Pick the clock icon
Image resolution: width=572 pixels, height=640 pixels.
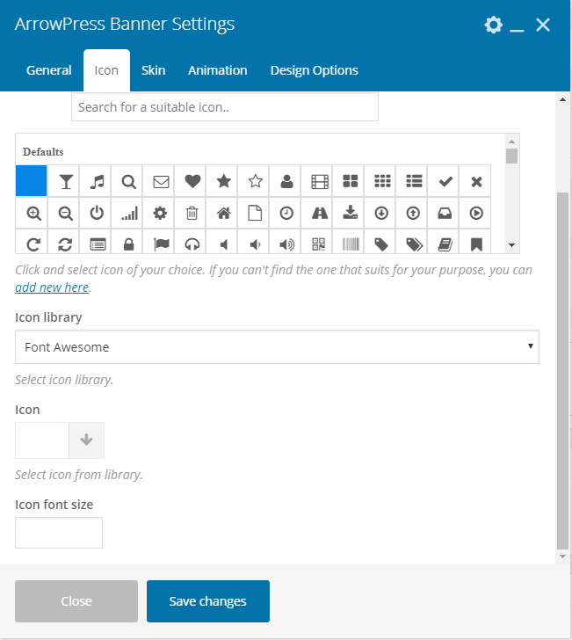(x=286, y=213)
